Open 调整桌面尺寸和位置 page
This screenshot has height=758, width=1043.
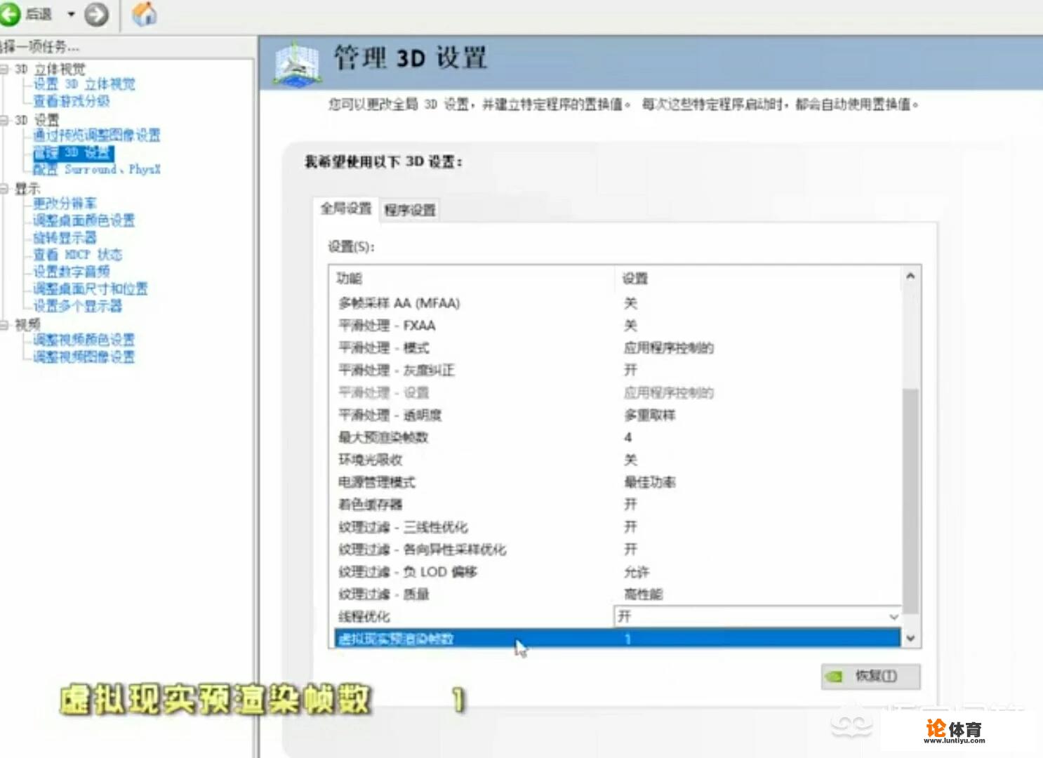coord(91,288)
